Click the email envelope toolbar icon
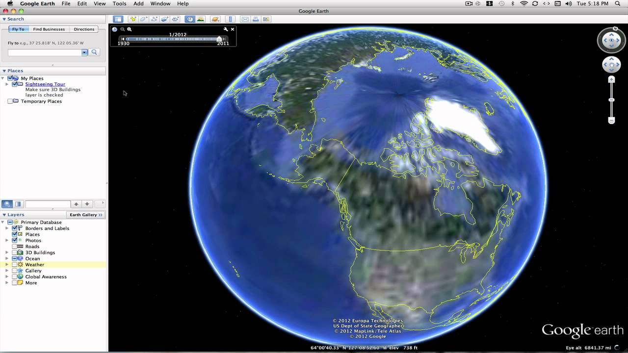 pos(245,19)
